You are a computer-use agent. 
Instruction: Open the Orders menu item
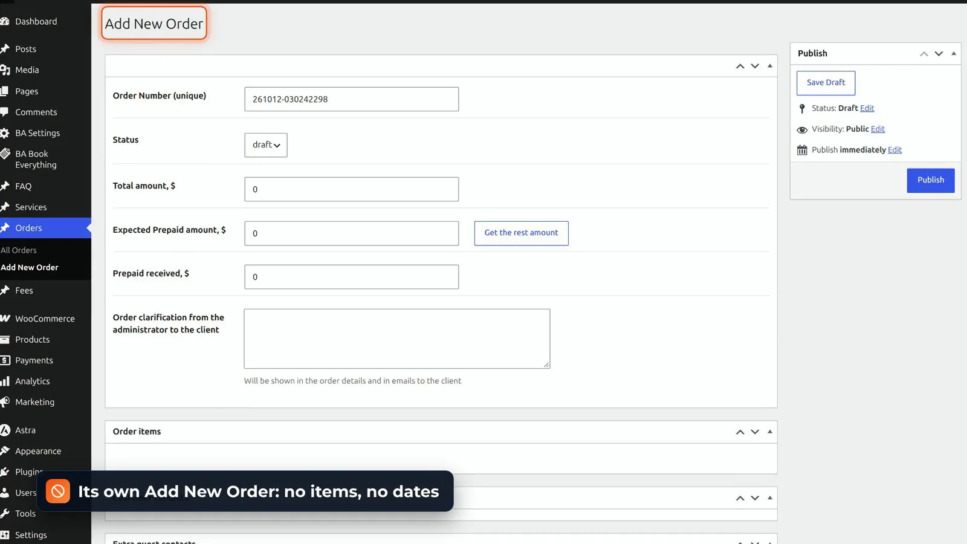click(x=28, y=228)
